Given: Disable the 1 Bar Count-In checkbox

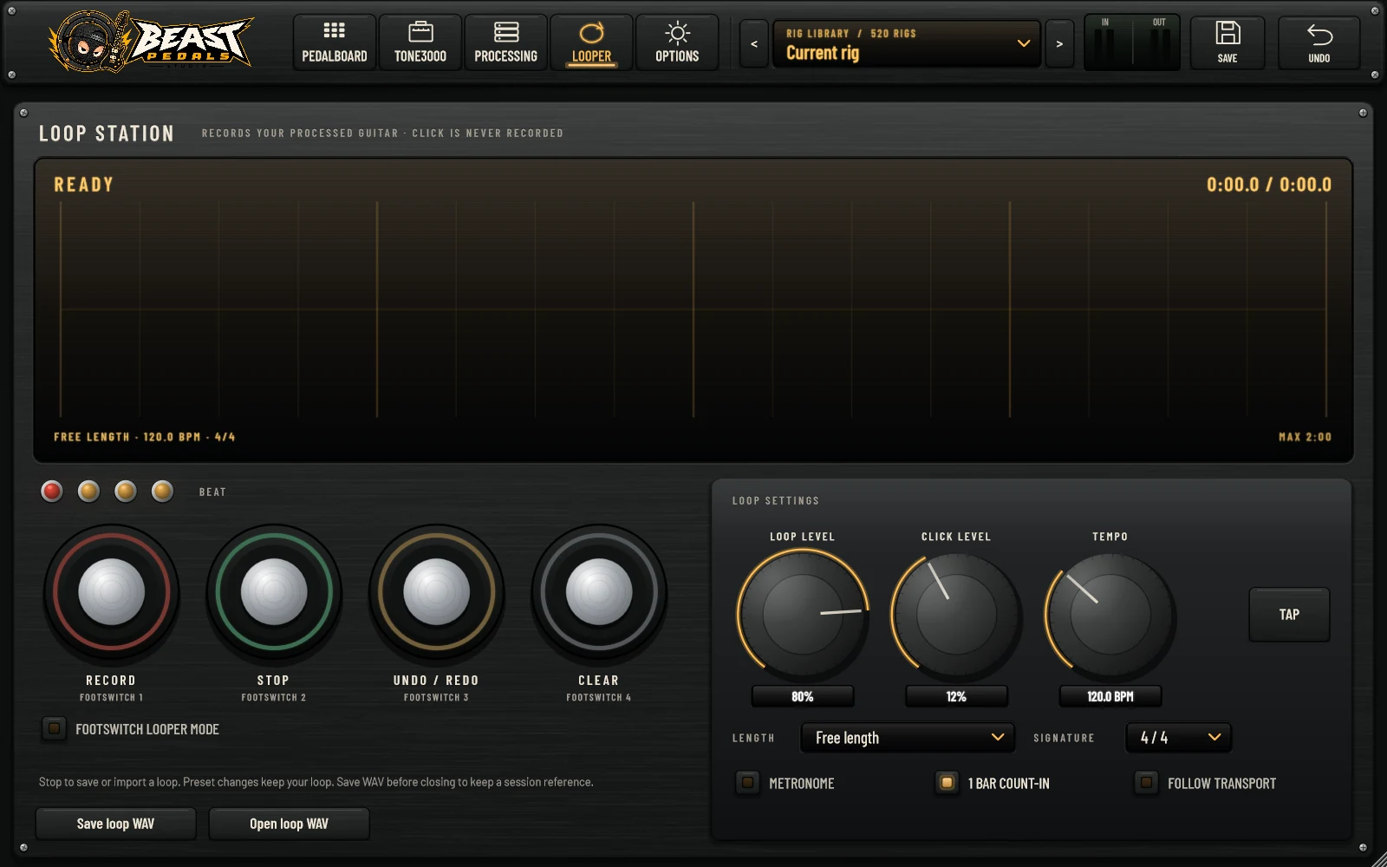Looking at the screenshot, I should tap(947, 782).
